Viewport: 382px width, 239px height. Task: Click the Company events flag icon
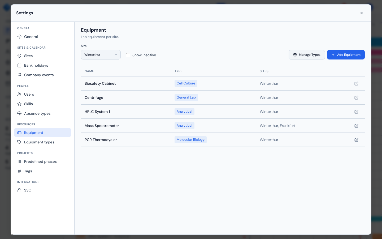19,75
